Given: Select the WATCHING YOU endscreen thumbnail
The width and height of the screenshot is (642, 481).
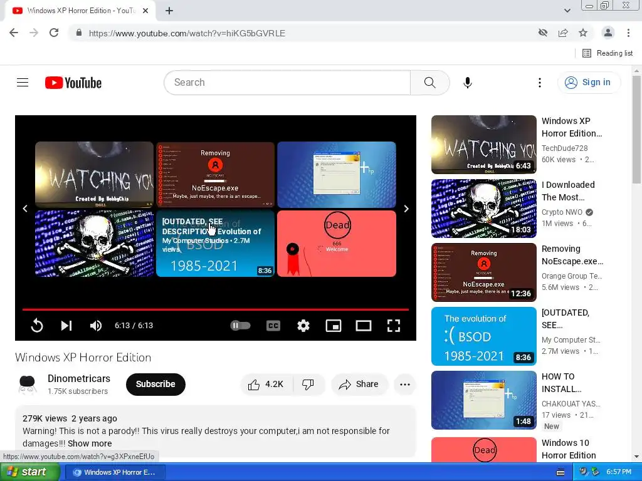Looking at the screenshot, I should pos(94,175).
